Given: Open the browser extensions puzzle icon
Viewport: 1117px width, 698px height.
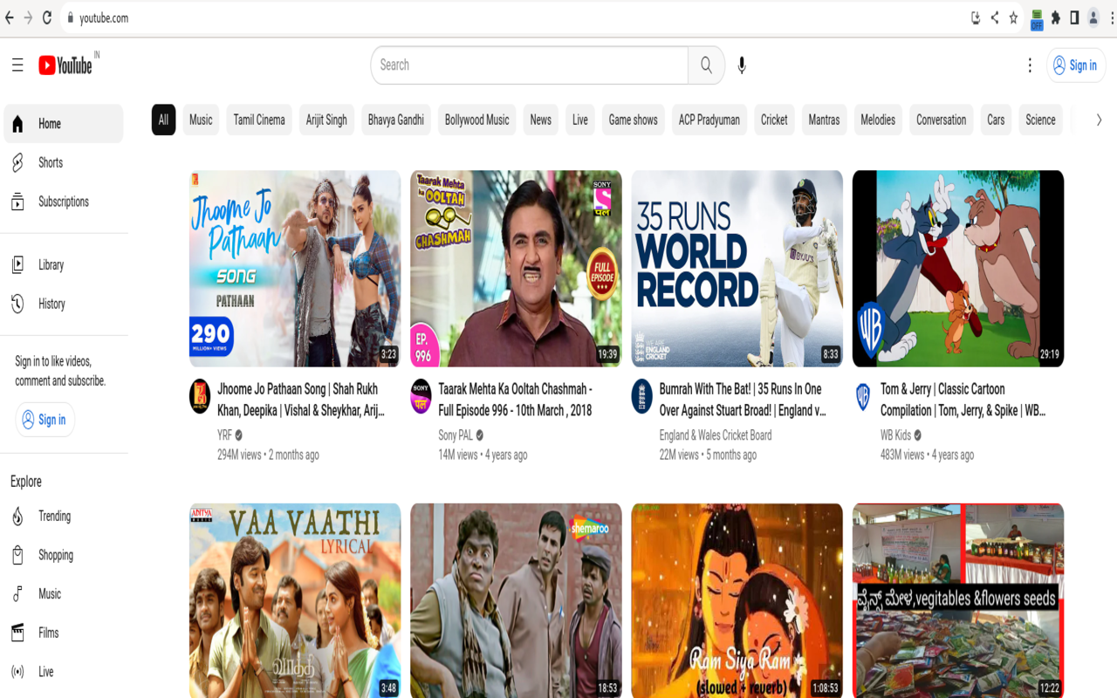Looking at the screenshot, I should [x=1056, y=17].
